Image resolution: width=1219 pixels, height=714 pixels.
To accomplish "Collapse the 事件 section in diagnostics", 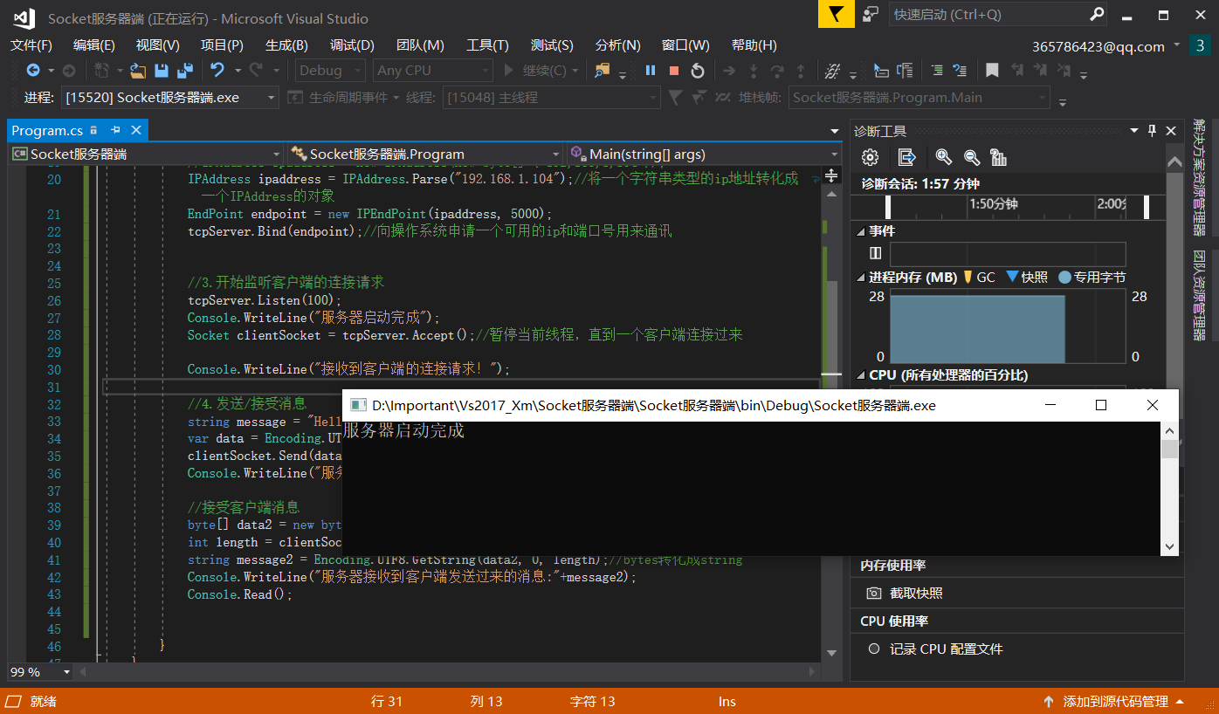I will click(860, 230).
